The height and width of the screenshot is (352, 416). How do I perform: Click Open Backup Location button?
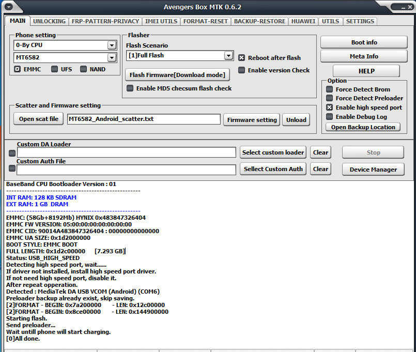coord(363,127)
